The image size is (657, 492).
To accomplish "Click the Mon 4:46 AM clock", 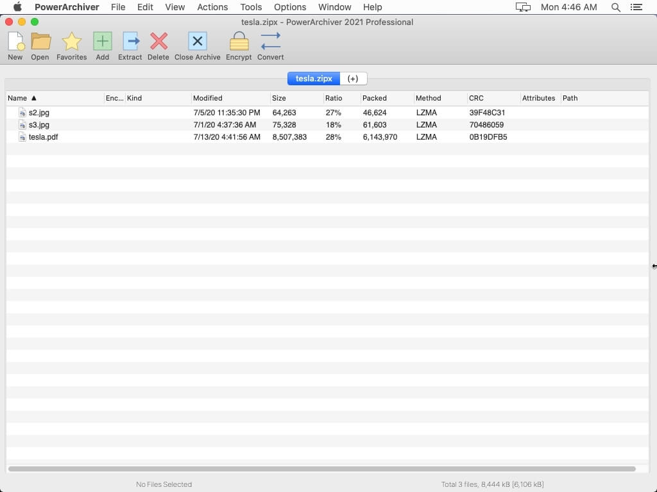I will pos(568,7).
